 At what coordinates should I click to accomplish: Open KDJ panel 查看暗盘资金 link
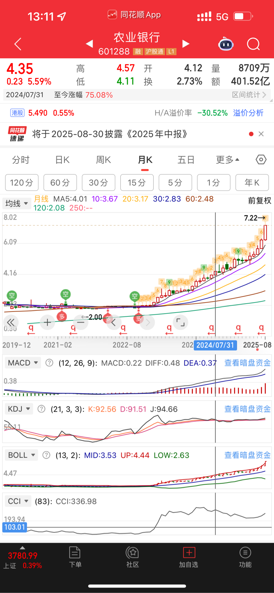(x=247, y=409)
